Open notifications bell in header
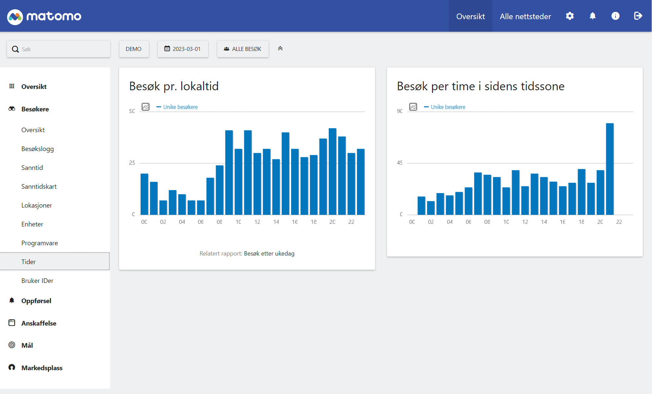 [x=592, y=16]
